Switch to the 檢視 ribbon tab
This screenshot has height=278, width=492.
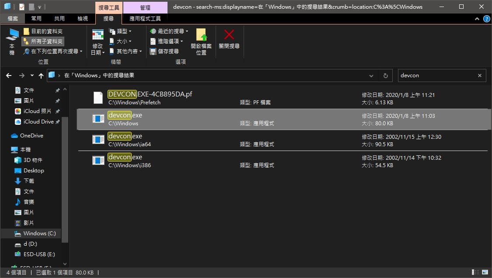tap(83, 18)
